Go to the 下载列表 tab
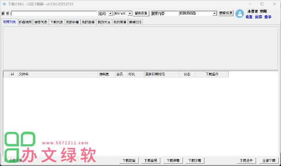Viewport: 281px width, 166px height. (57, 22)
